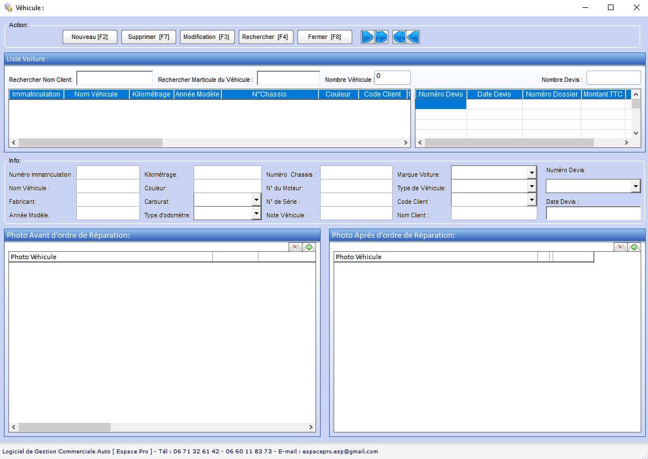
Task: Open the Carburat dropdown
Action: point(256,200)
